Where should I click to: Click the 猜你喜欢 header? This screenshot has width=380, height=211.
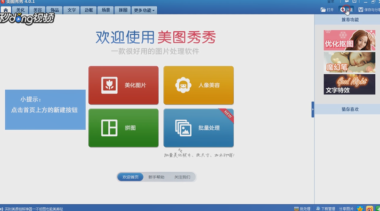[350, 109]
